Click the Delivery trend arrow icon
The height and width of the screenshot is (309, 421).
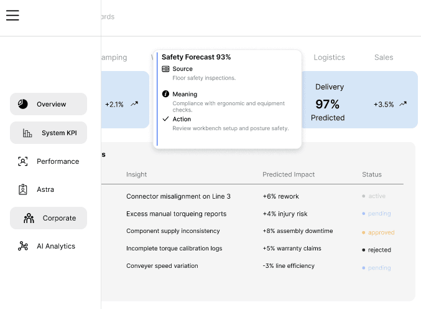403,104
